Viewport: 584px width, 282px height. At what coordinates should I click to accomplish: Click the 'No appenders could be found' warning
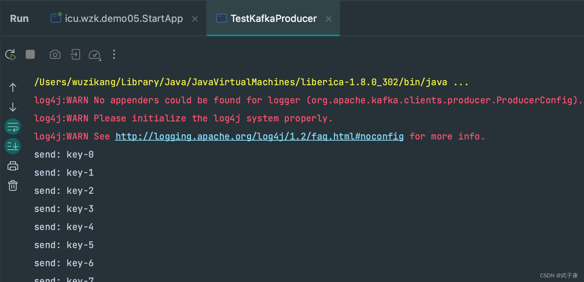coord(308,100)
